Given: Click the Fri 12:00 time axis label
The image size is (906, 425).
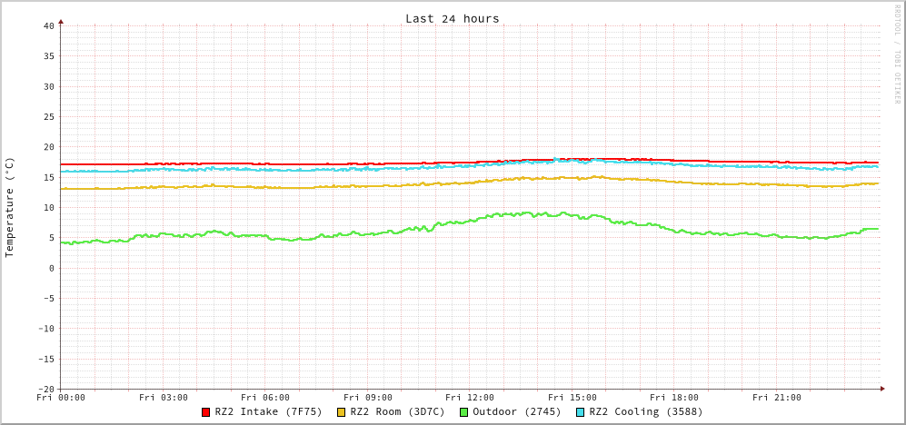Looking at the screenshot, I should click(x=470, y=398).
